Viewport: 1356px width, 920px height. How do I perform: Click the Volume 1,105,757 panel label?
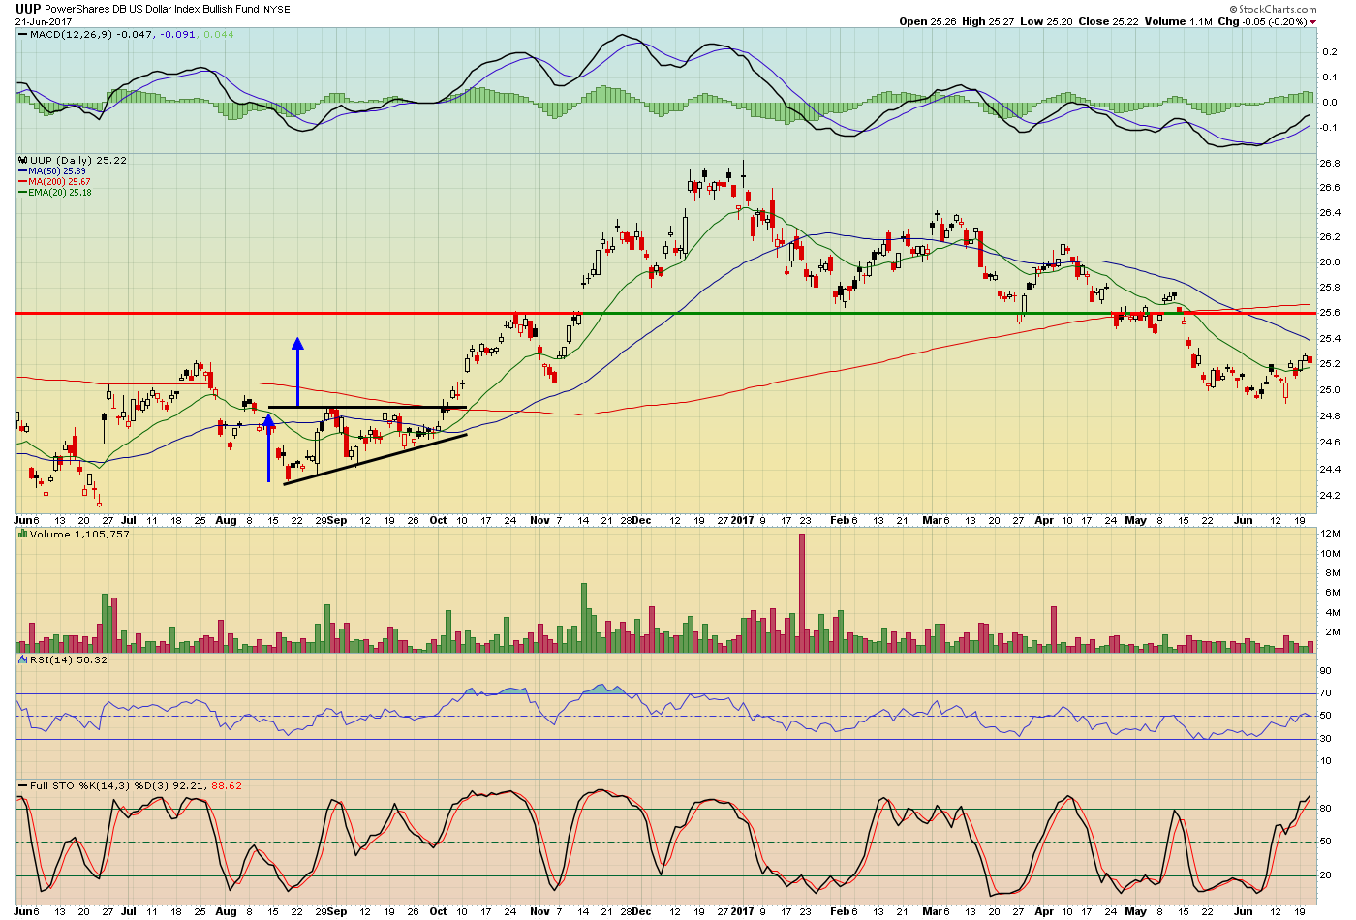click(79, 535)
